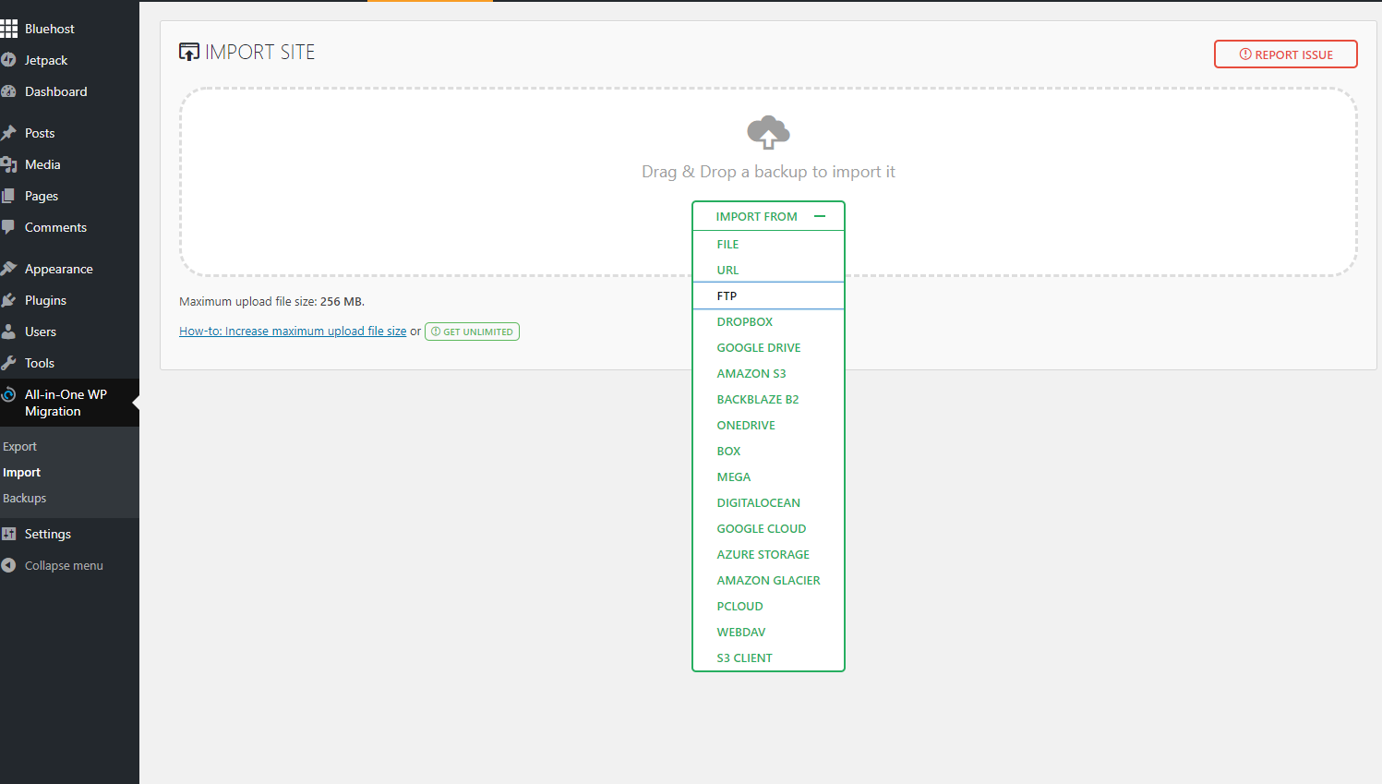Image resolution: width=1382 pixels, height=784 pixels.
Task: Choose URL as import source
Action: 768,270
